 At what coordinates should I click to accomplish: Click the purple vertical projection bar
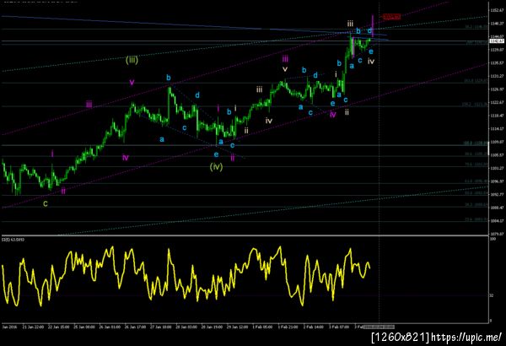pyautogui.click(x=373, y=25)
